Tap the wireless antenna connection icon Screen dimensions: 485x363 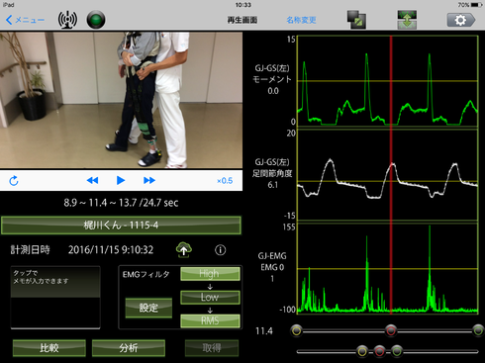point(67,20)
